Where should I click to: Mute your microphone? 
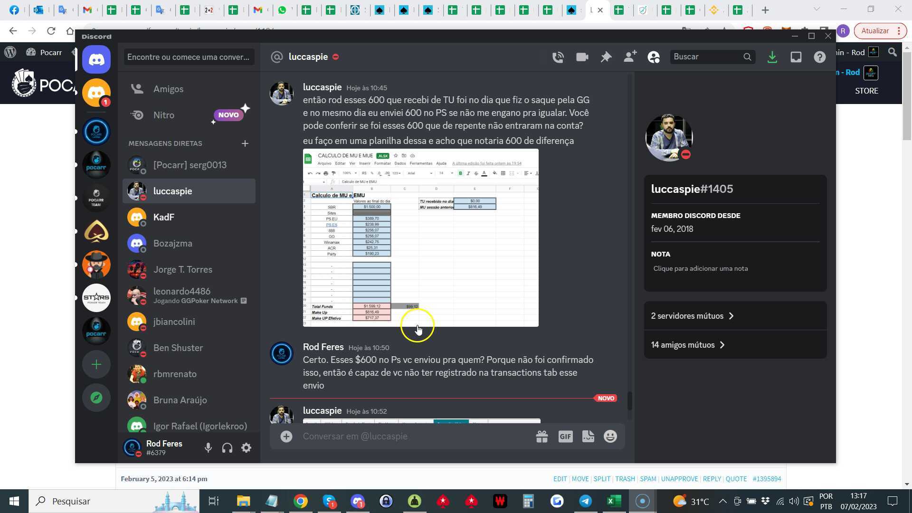tap(208, 447)
